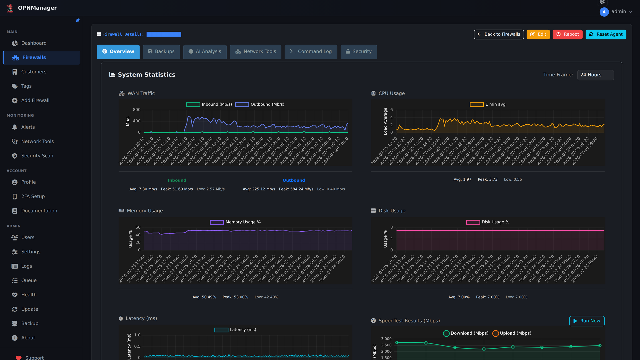This screenshot has height=360, width=640.
Task: Check the Health page
Action: (x=41, y=295)
